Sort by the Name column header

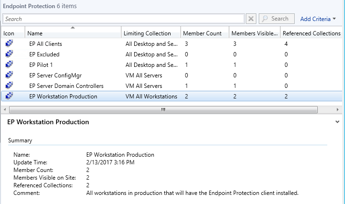click(72, 33)
